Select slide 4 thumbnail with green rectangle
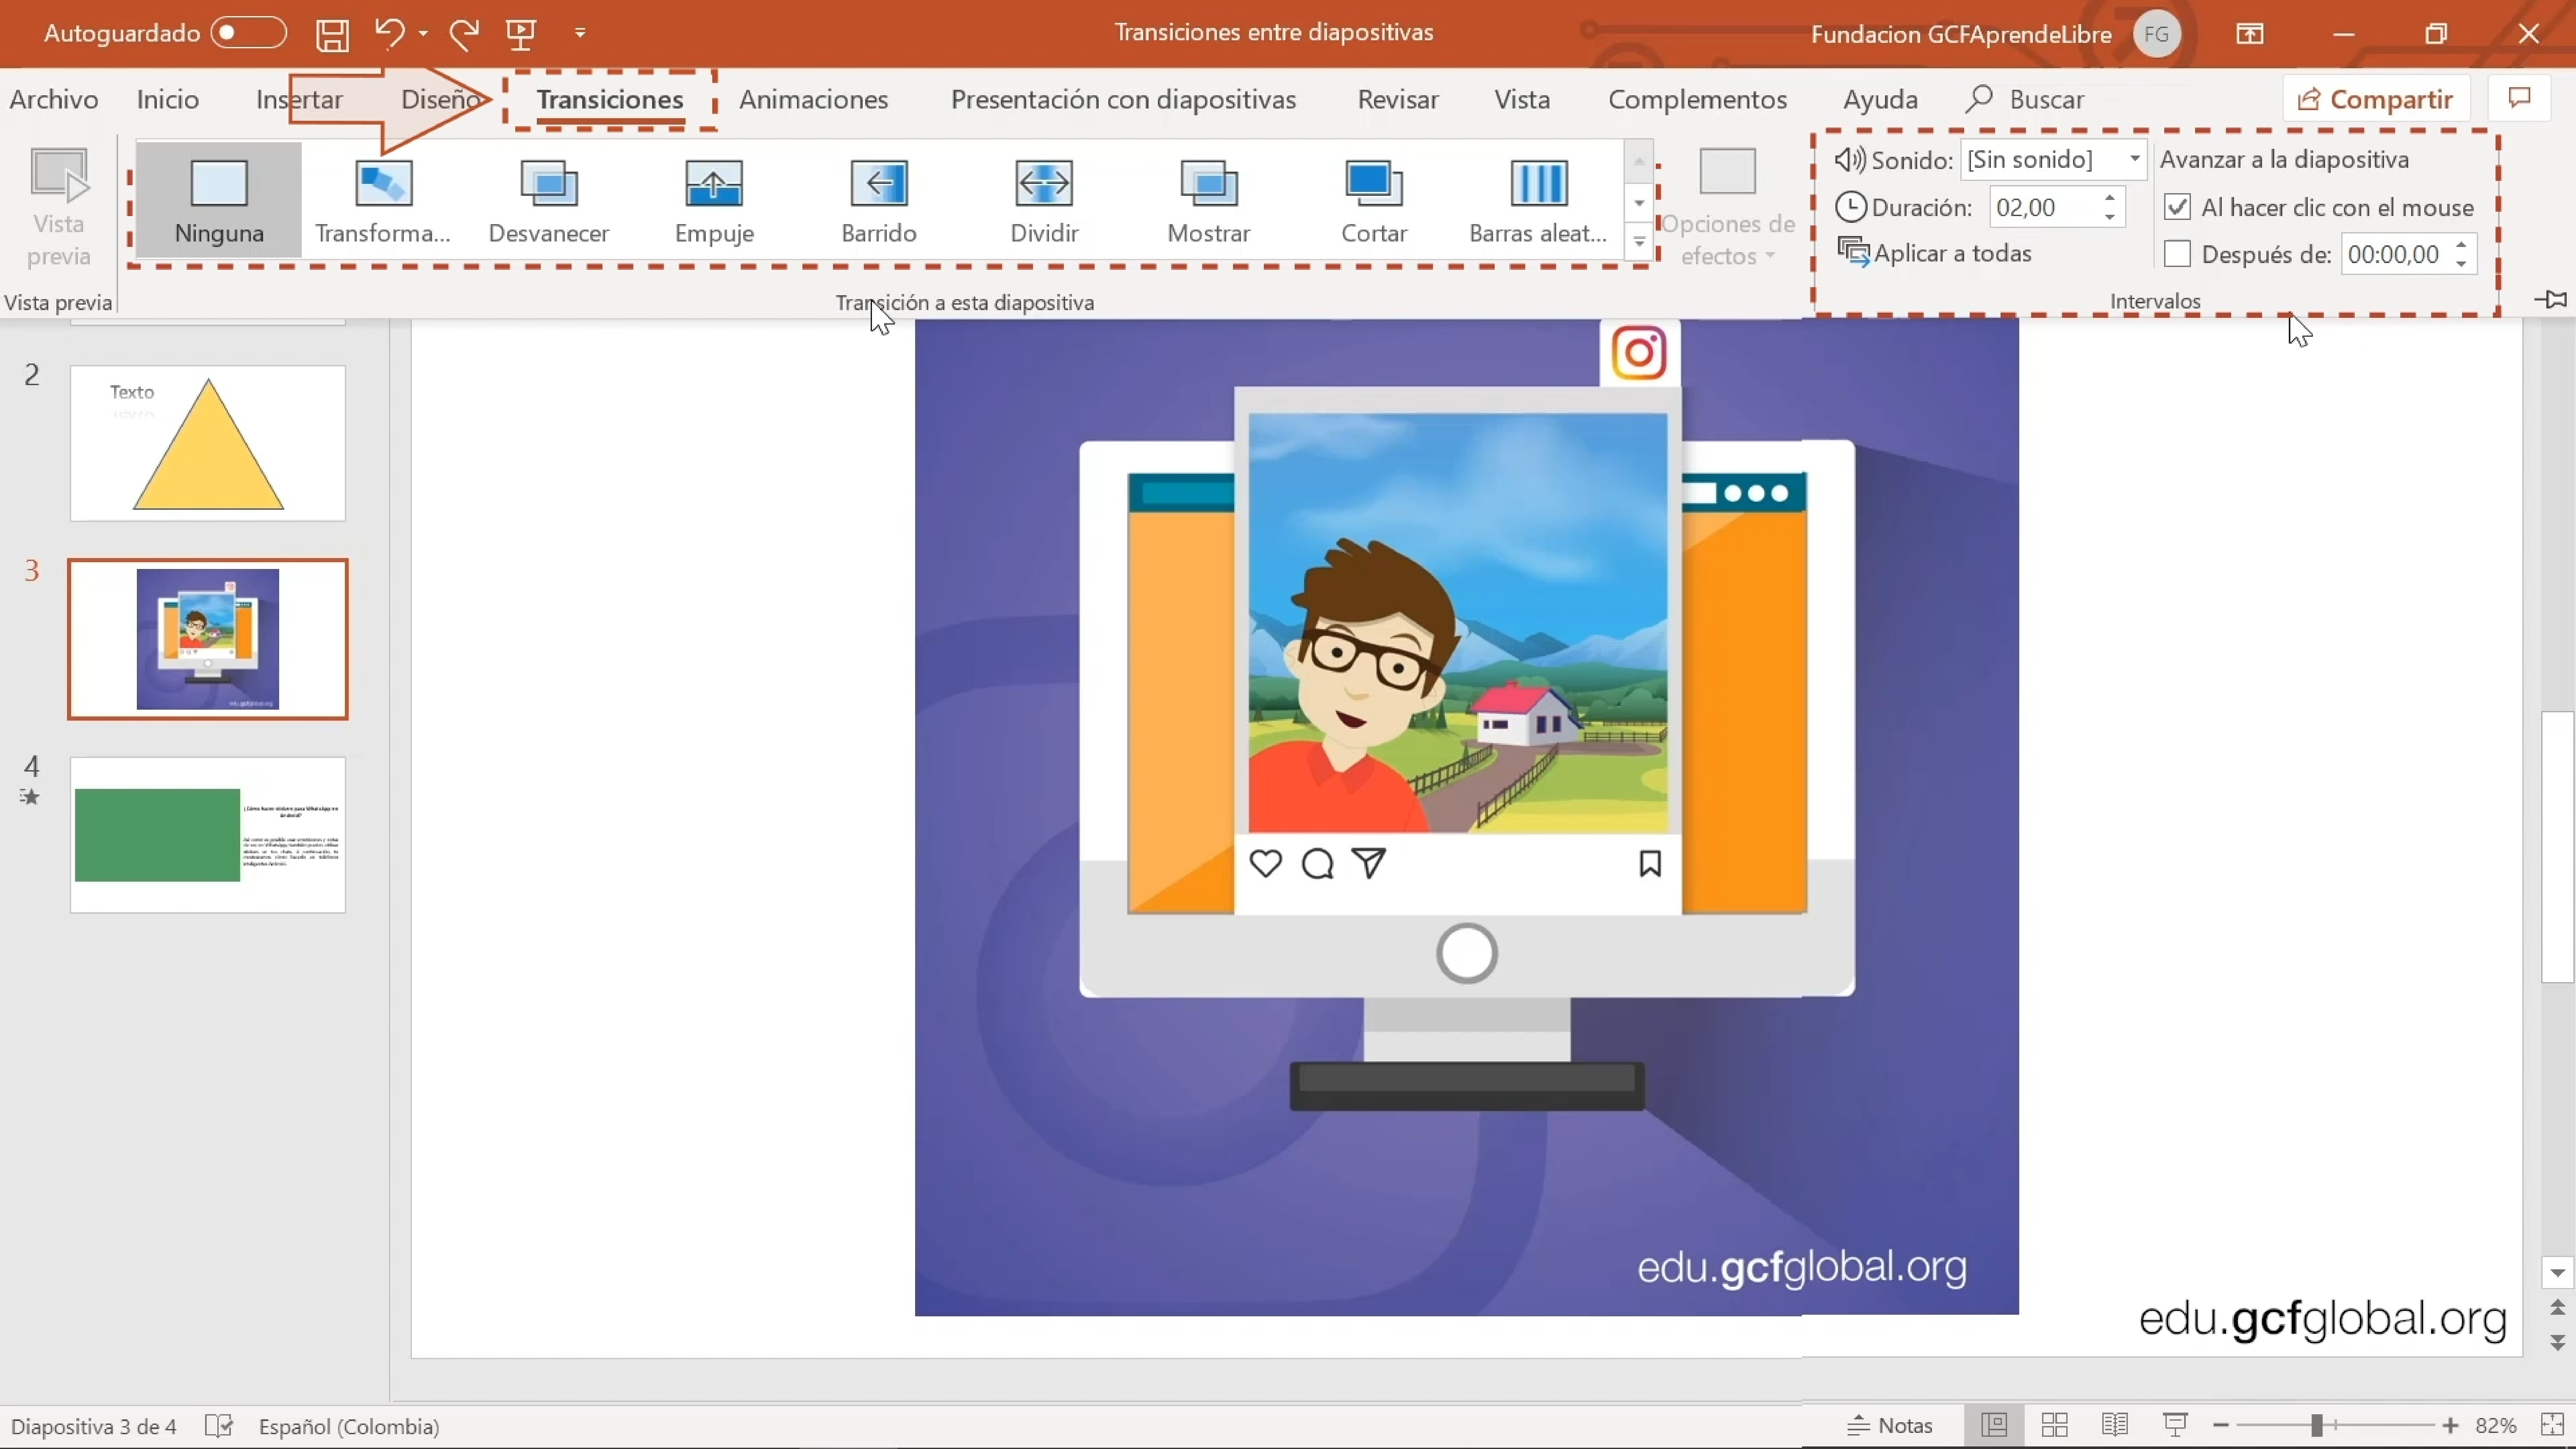 point(208,835)
